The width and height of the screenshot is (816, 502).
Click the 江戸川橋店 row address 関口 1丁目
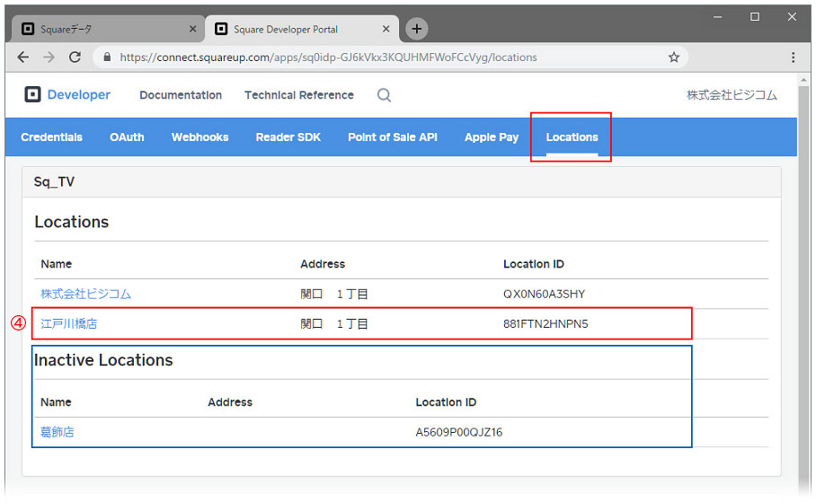tap(334, 323)
